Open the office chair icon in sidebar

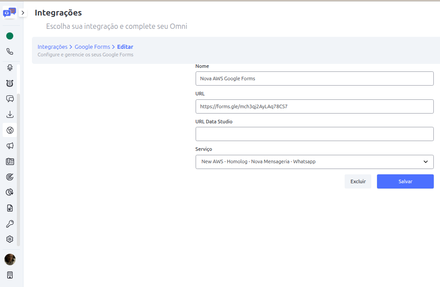(x=10, y=67)
